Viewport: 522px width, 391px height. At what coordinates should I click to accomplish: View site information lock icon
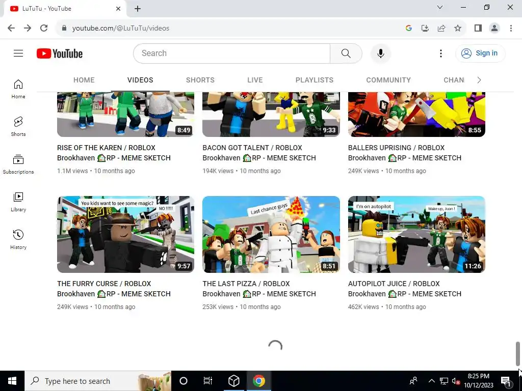pyautogui.click(x=64, y=29)
